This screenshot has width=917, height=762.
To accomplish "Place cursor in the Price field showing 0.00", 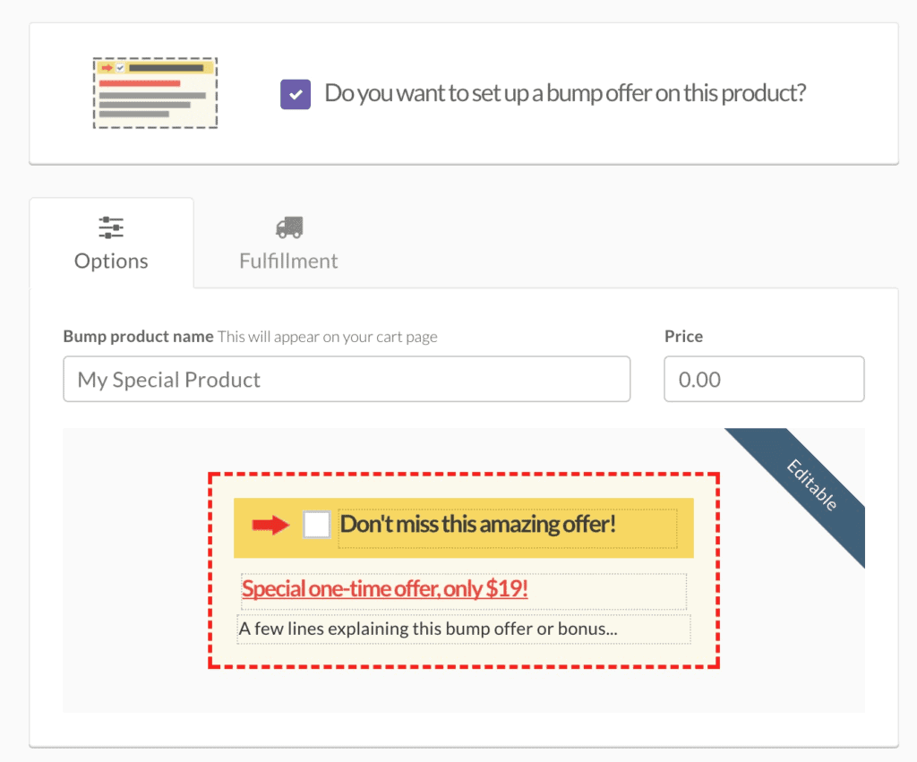I will pyautogui.click(x=764, y=379).
